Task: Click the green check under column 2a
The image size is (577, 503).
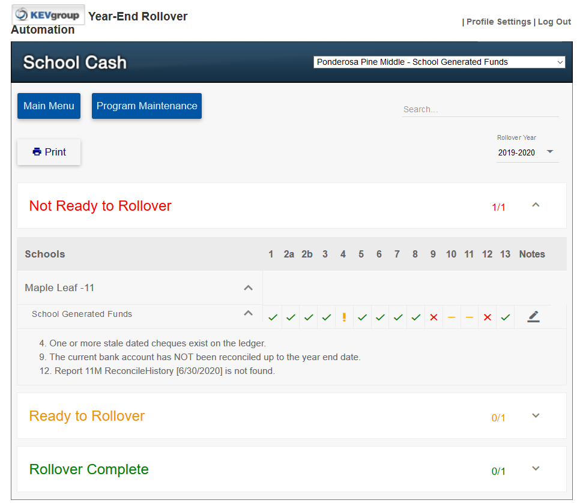Action: [291, 317]
